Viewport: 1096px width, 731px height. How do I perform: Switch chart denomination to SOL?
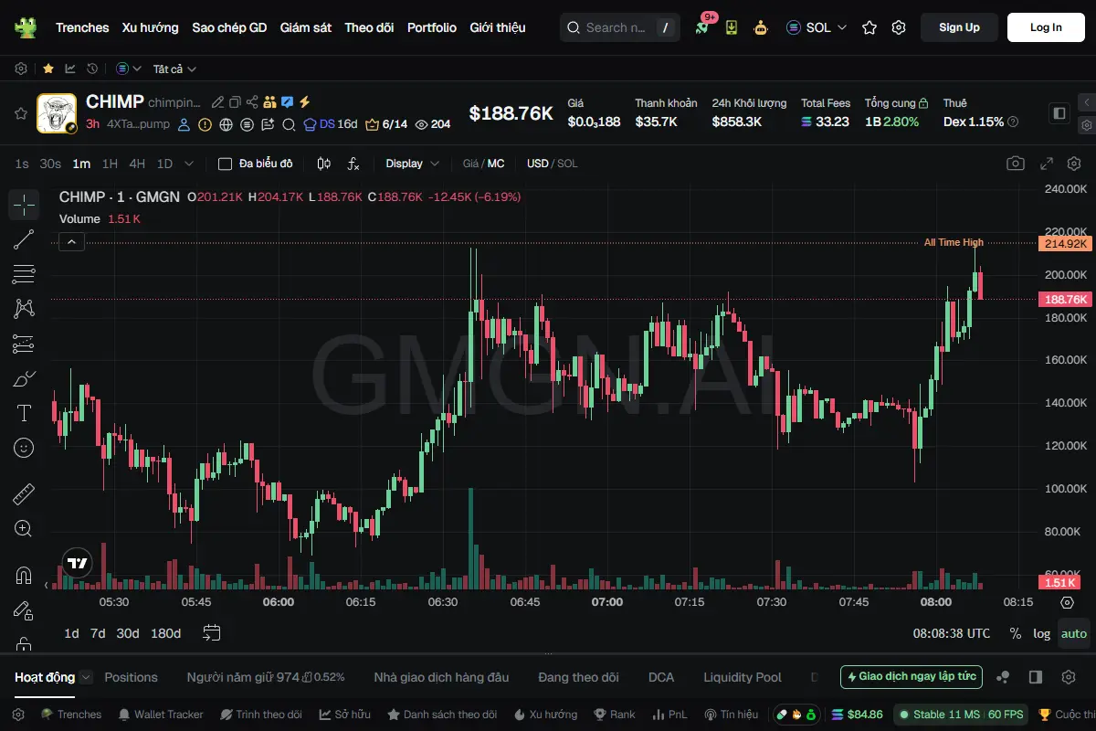click(567, 164)
